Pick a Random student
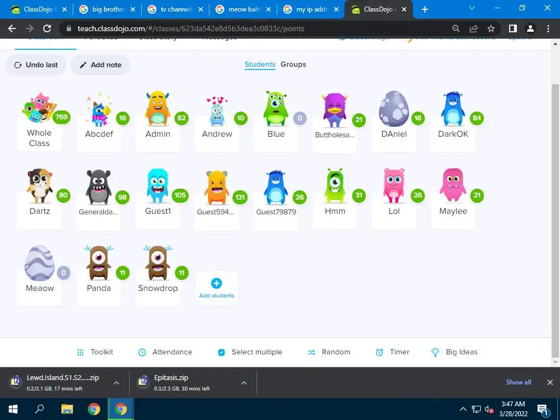The height and width of the screenshot is (420, 560). pyautogui.click(x=329, y=352)
